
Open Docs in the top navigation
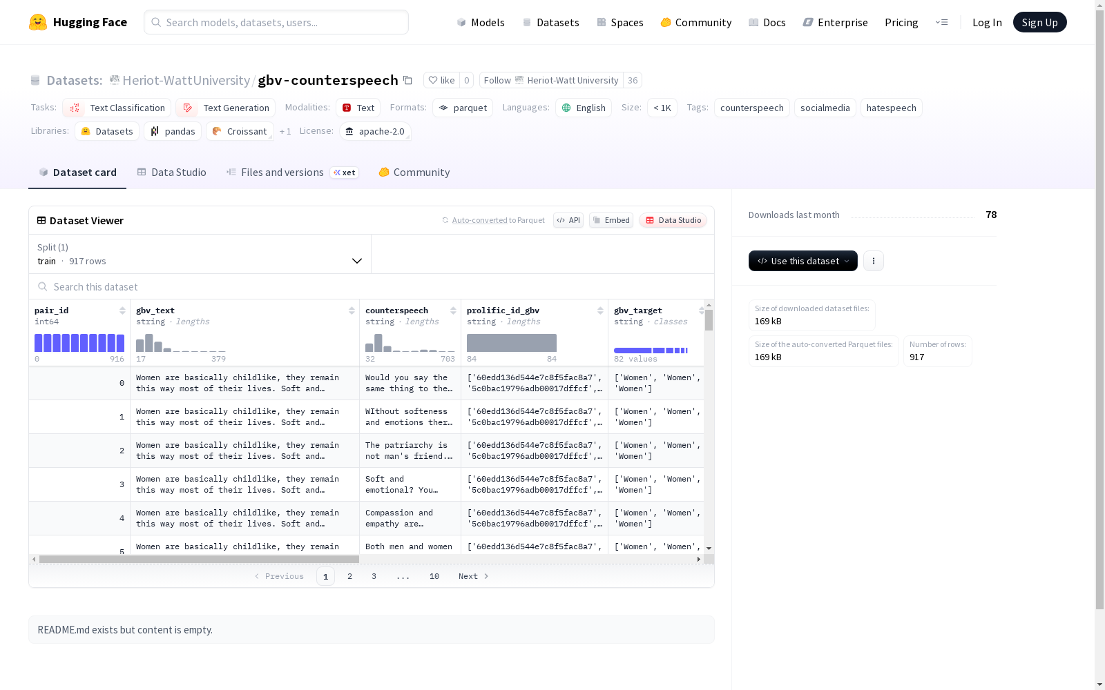(767, 22)
